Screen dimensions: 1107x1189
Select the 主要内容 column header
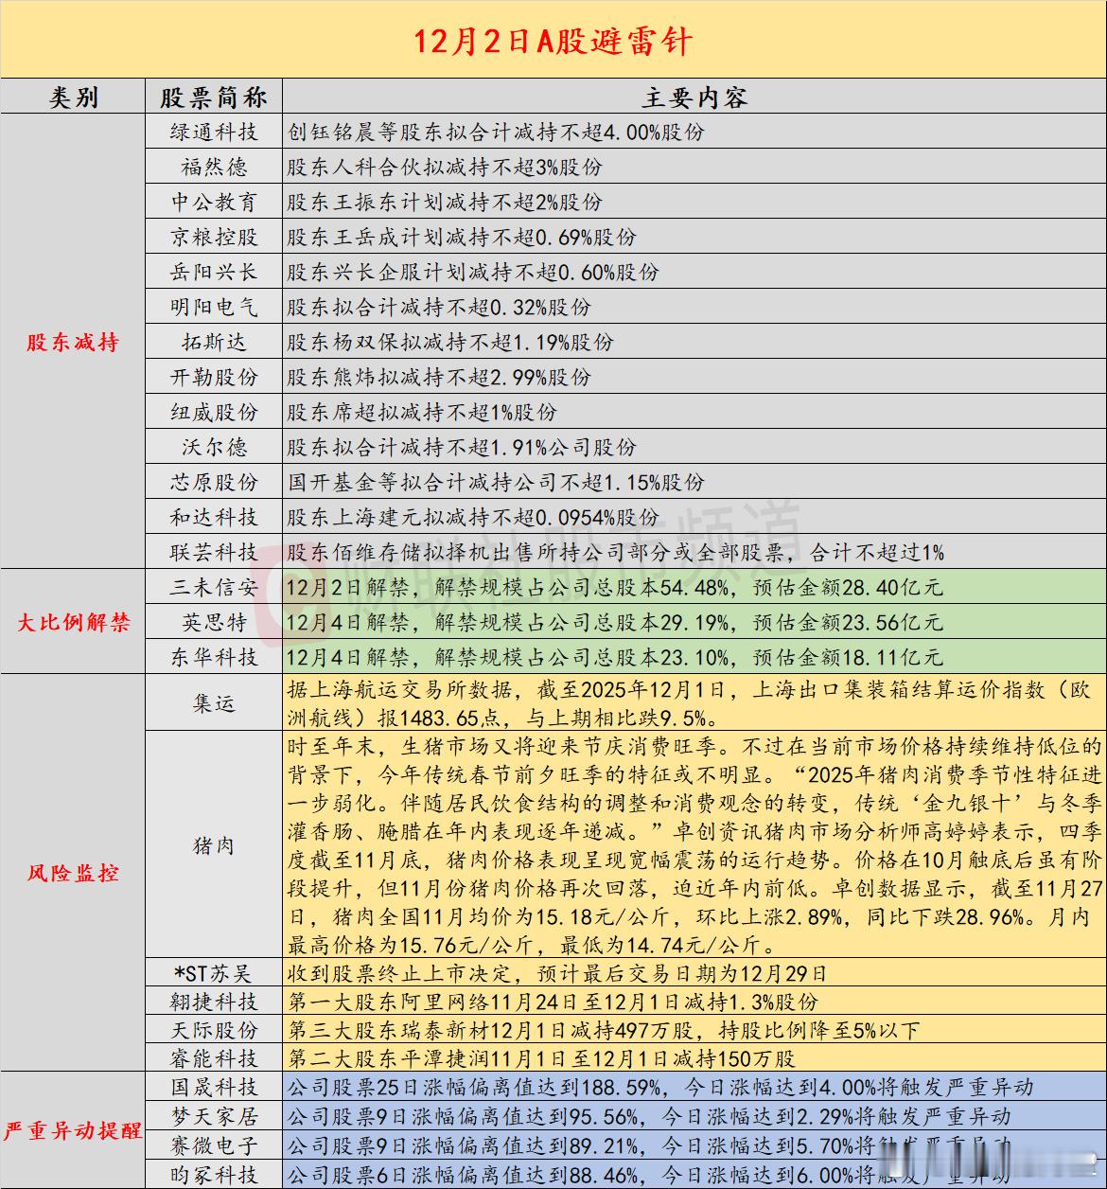[x=694, y=97]
